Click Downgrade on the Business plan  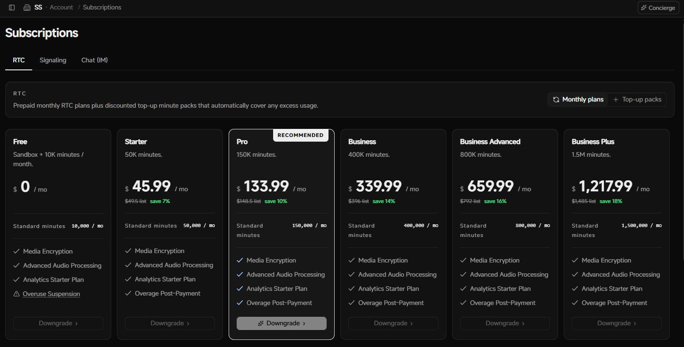pos(393,323)
